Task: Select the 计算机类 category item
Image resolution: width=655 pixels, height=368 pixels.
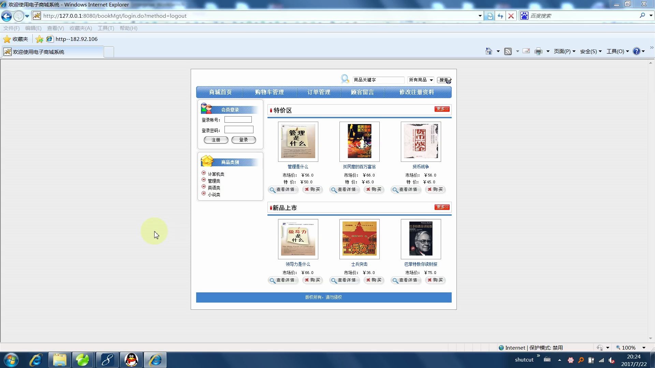Action: pos(216,174)
